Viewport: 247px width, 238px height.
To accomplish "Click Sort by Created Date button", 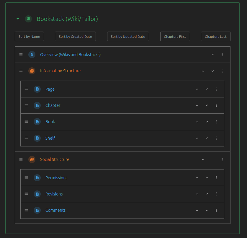I will (75, 37).
